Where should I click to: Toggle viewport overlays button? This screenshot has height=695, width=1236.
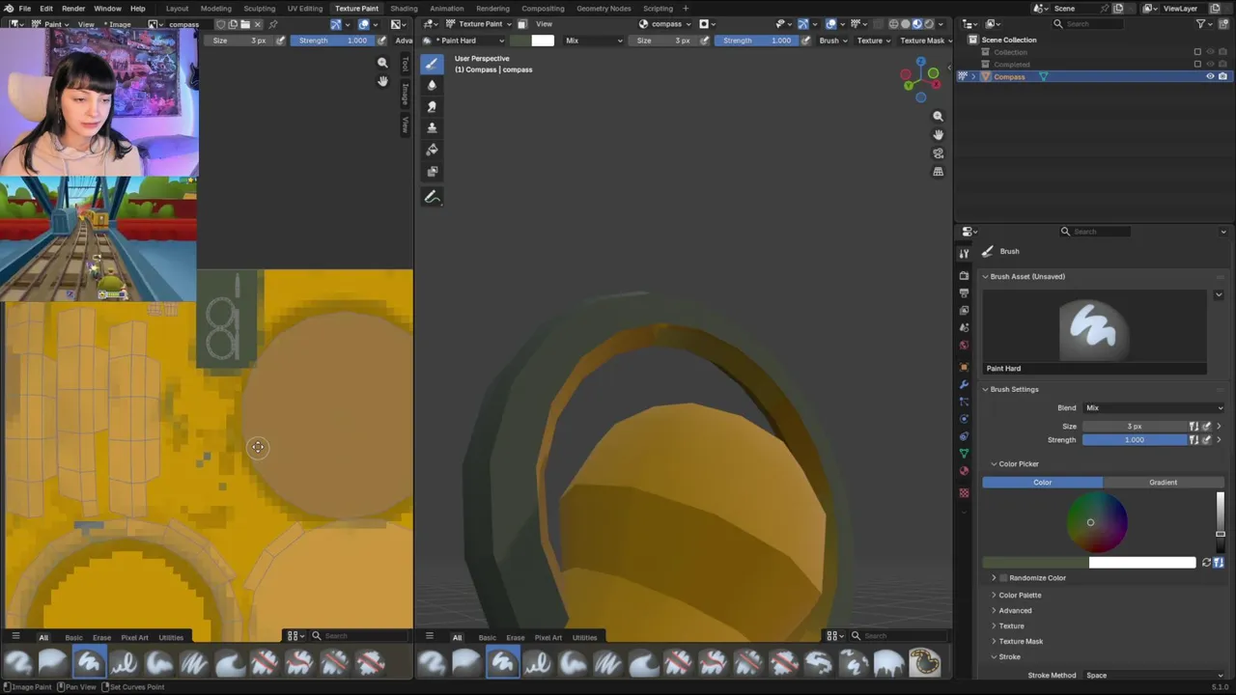[830, 24]
